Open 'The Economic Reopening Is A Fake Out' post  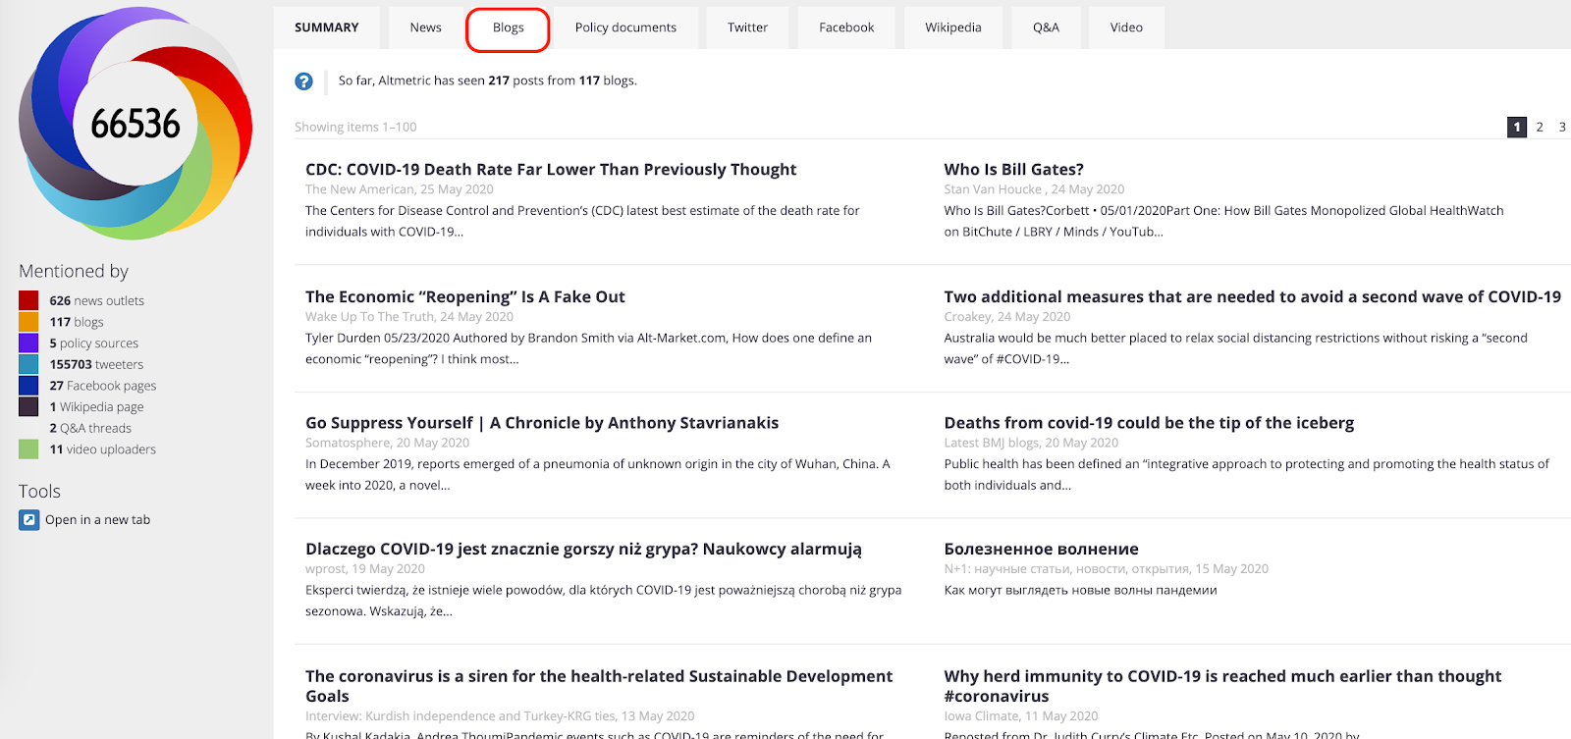coord(464,297)
